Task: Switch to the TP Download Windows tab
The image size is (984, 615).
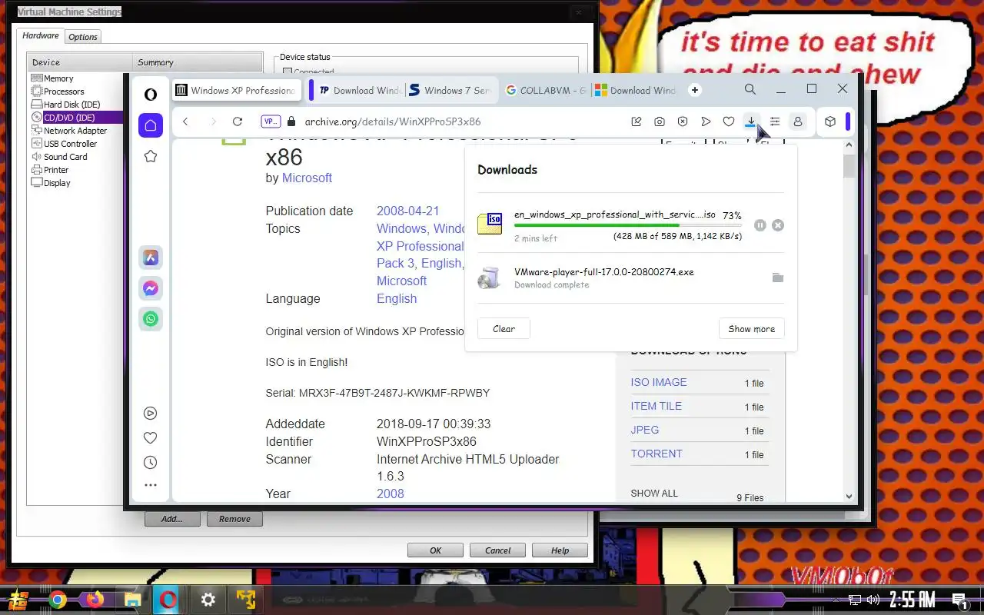Action: (359, 90)
